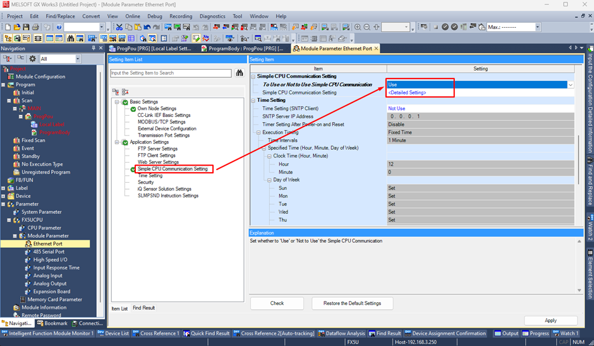Click the Explanation panel scrollbar down arrow
This screenshot has width=594, height=346.
point(579,290)
